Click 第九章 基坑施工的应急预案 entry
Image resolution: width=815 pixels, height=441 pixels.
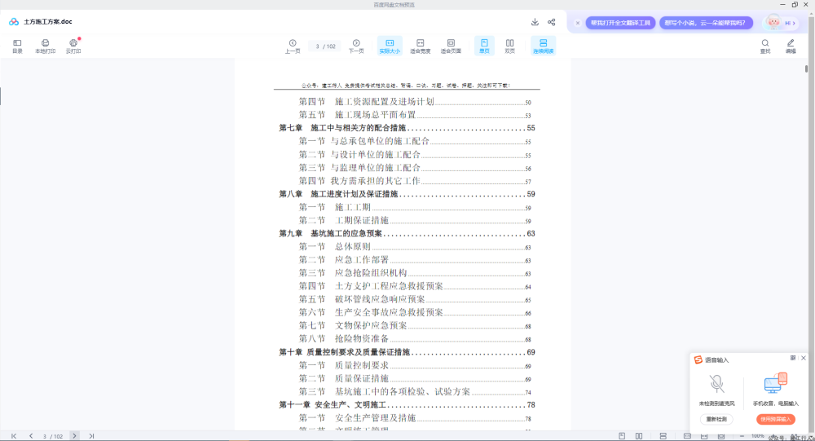[407, 233]
